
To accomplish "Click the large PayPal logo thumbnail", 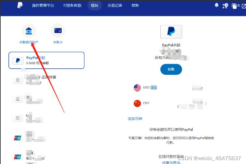I will [171, 32].
